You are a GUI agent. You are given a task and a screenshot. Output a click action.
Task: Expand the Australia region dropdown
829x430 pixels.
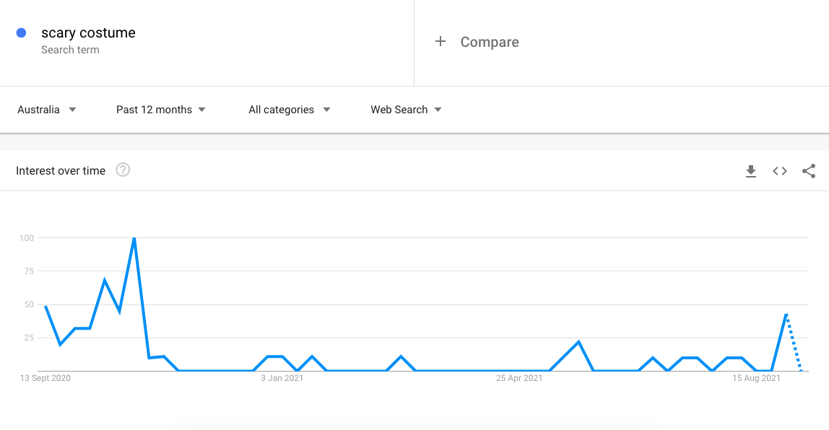(x=46, y=110)
